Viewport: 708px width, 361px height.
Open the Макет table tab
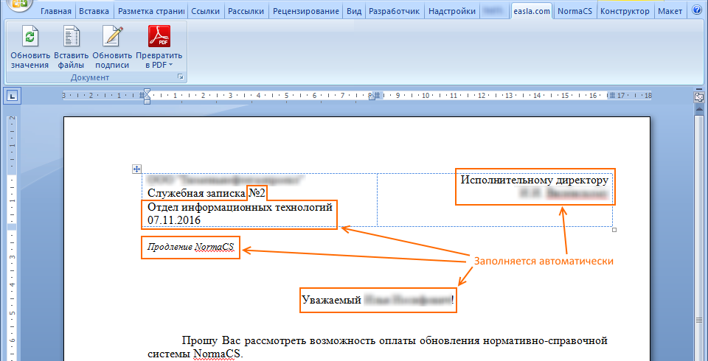tap(670, 11)
